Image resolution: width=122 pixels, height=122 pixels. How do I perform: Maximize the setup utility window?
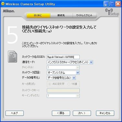pyautogui.click(x=112, y=4)
